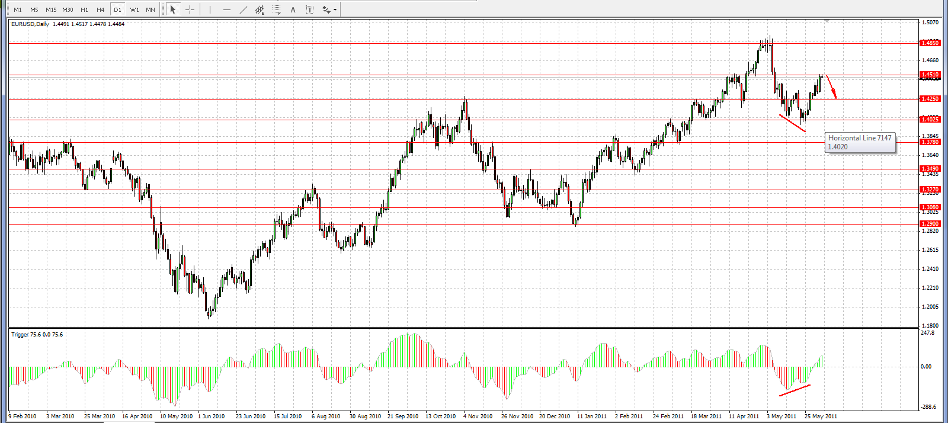Click the 1.1800 price scale value

(930, 326)
